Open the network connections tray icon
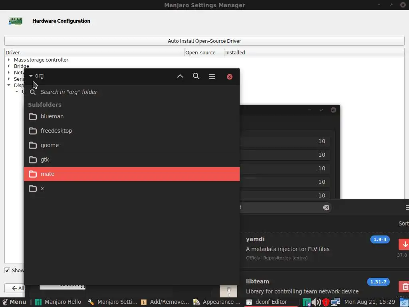 [x=336, y=302]
